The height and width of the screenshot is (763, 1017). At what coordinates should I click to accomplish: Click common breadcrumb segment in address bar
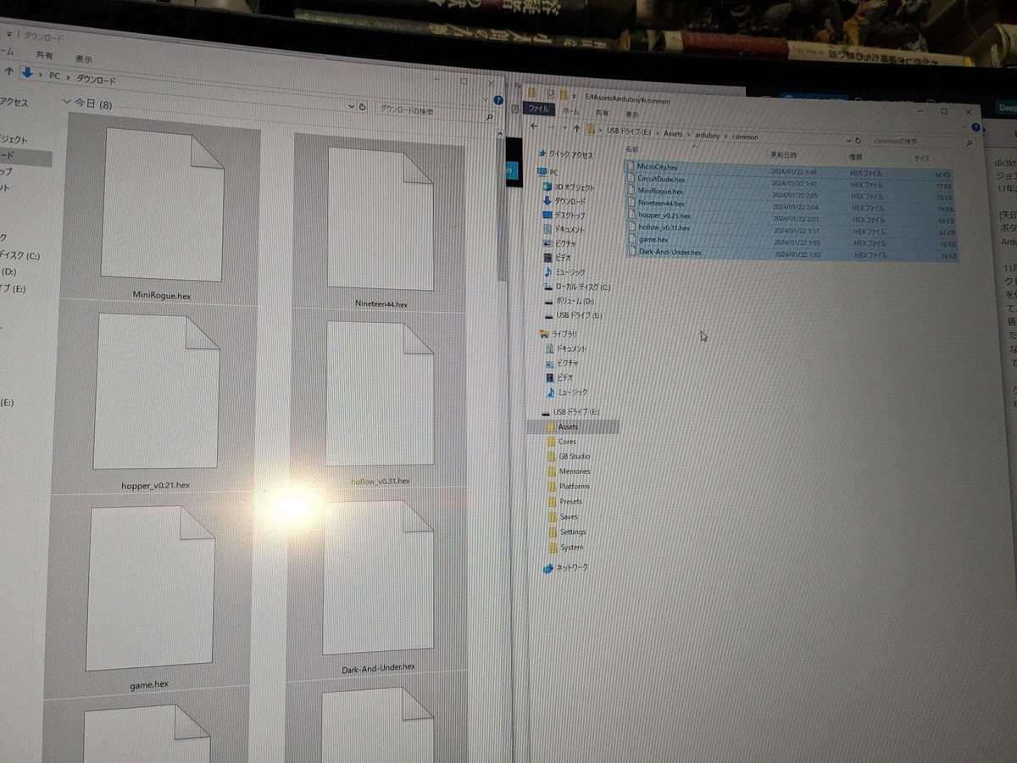click(743, 136)
